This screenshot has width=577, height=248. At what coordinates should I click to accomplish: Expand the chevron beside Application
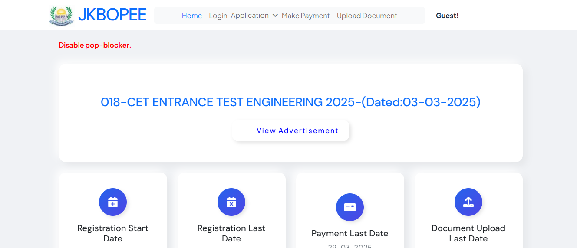pos(275,16)
